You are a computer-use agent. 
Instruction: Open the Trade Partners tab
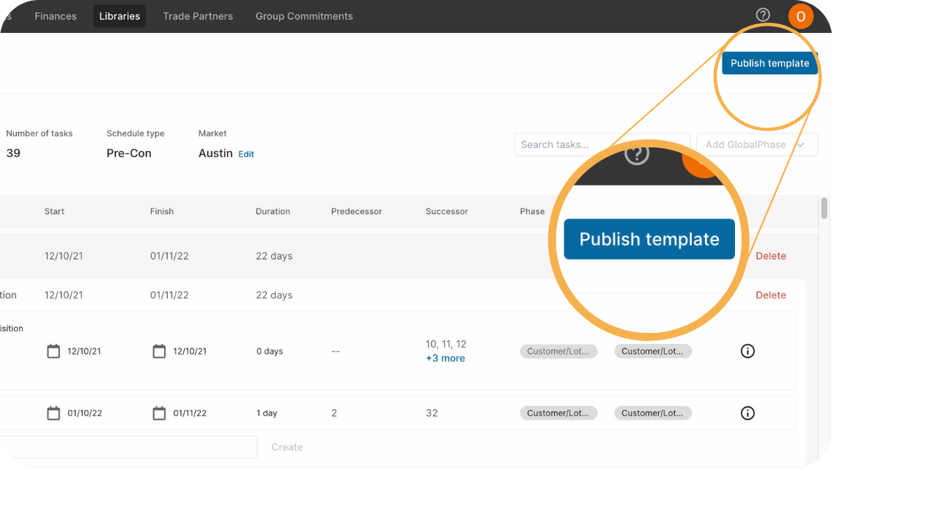(198, 16)
